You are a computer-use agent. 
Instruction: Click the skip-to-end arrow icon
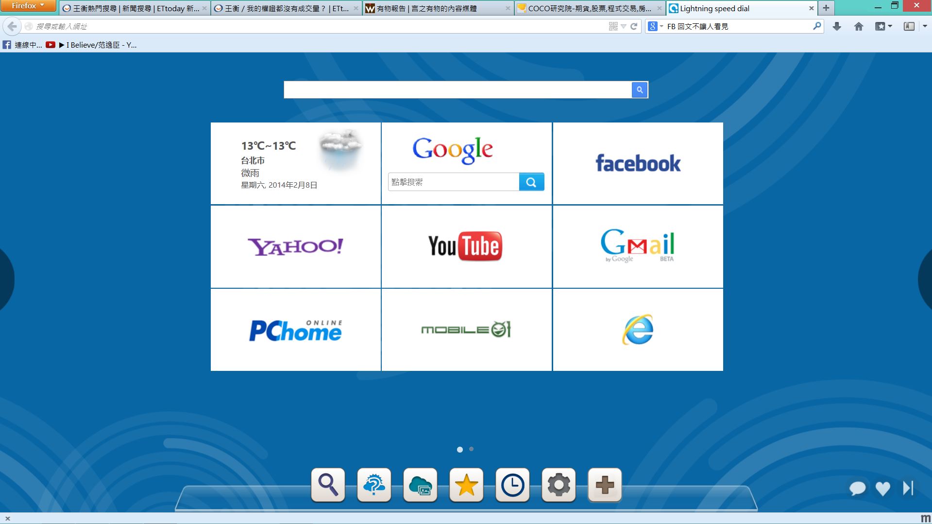(908, 488)
